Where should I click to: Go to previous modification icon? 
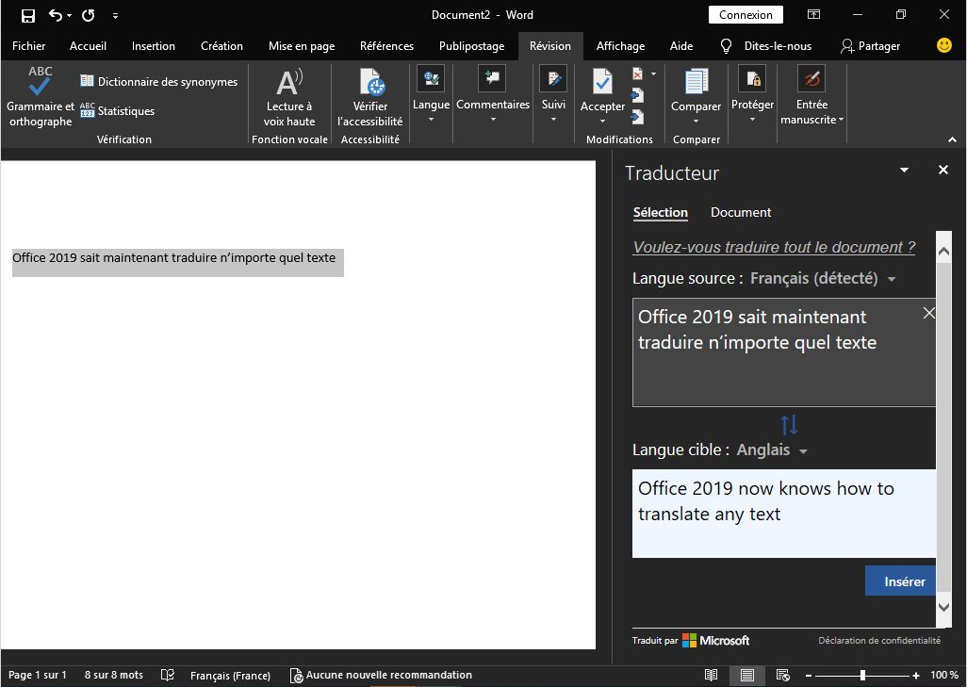coord(638,95)
